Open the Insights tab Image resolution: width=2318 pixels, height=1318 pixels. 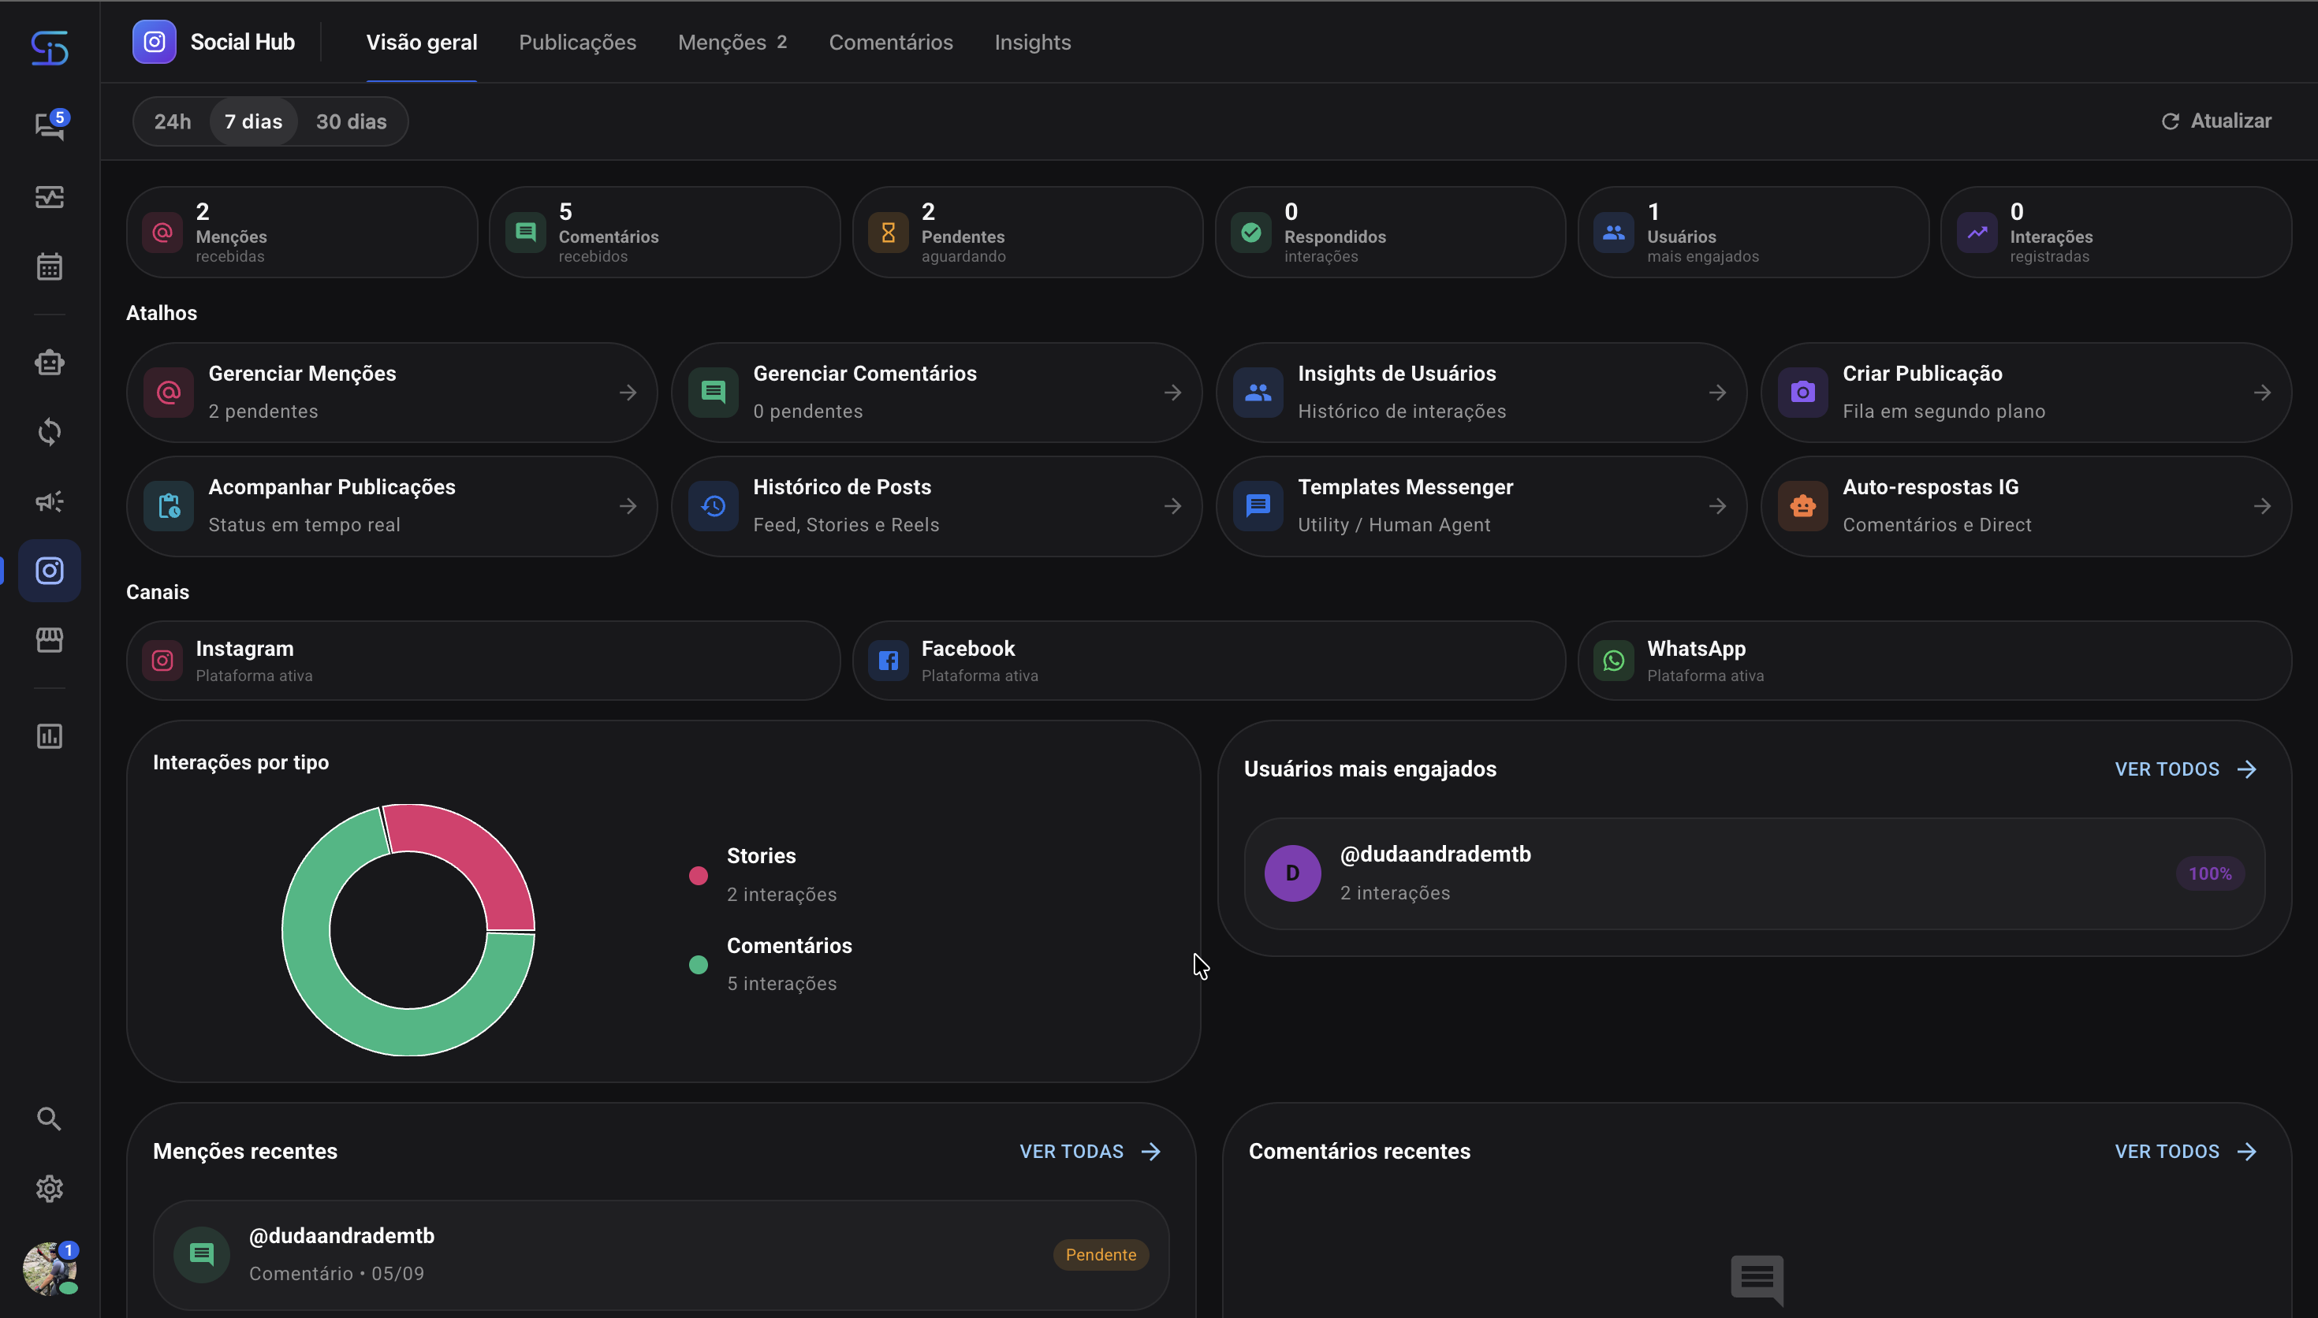(1033, 43)
